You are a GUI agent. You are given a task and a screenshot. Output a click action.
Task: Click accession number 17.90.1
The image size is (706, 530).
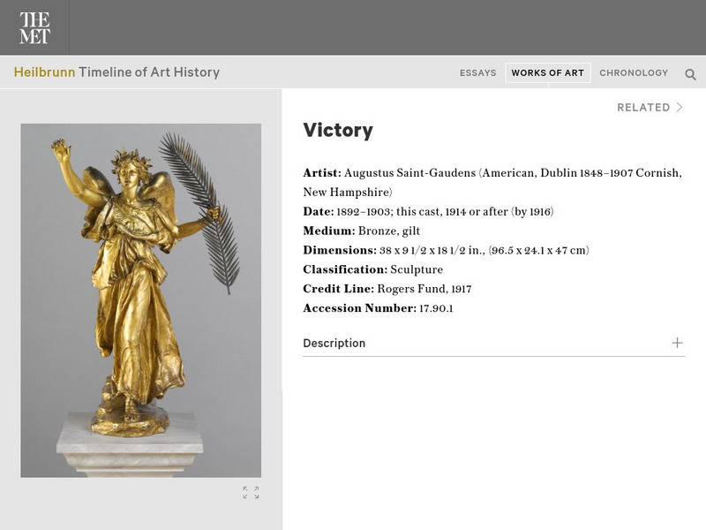(436, 308)
